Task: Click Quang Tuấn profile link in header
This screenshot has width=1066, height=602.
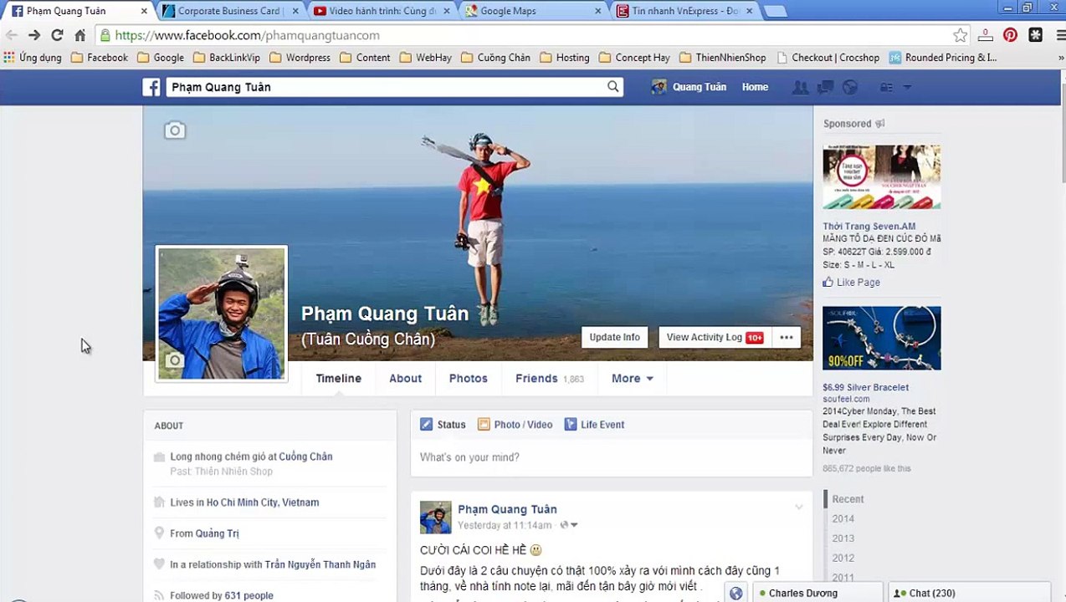Action: pyautogui.click(x=689, y=87)
